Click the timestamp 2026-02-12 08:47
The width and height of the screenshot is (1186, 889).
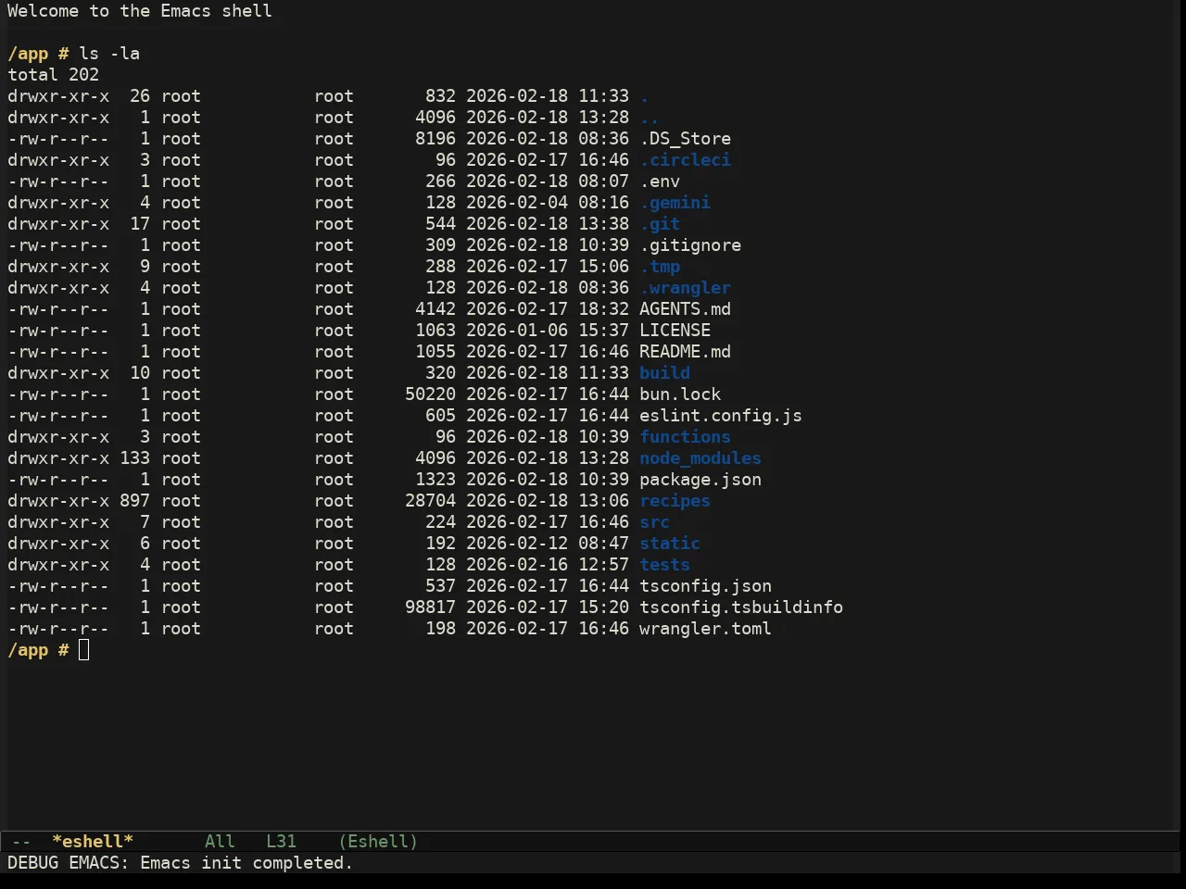coord(548,543)
